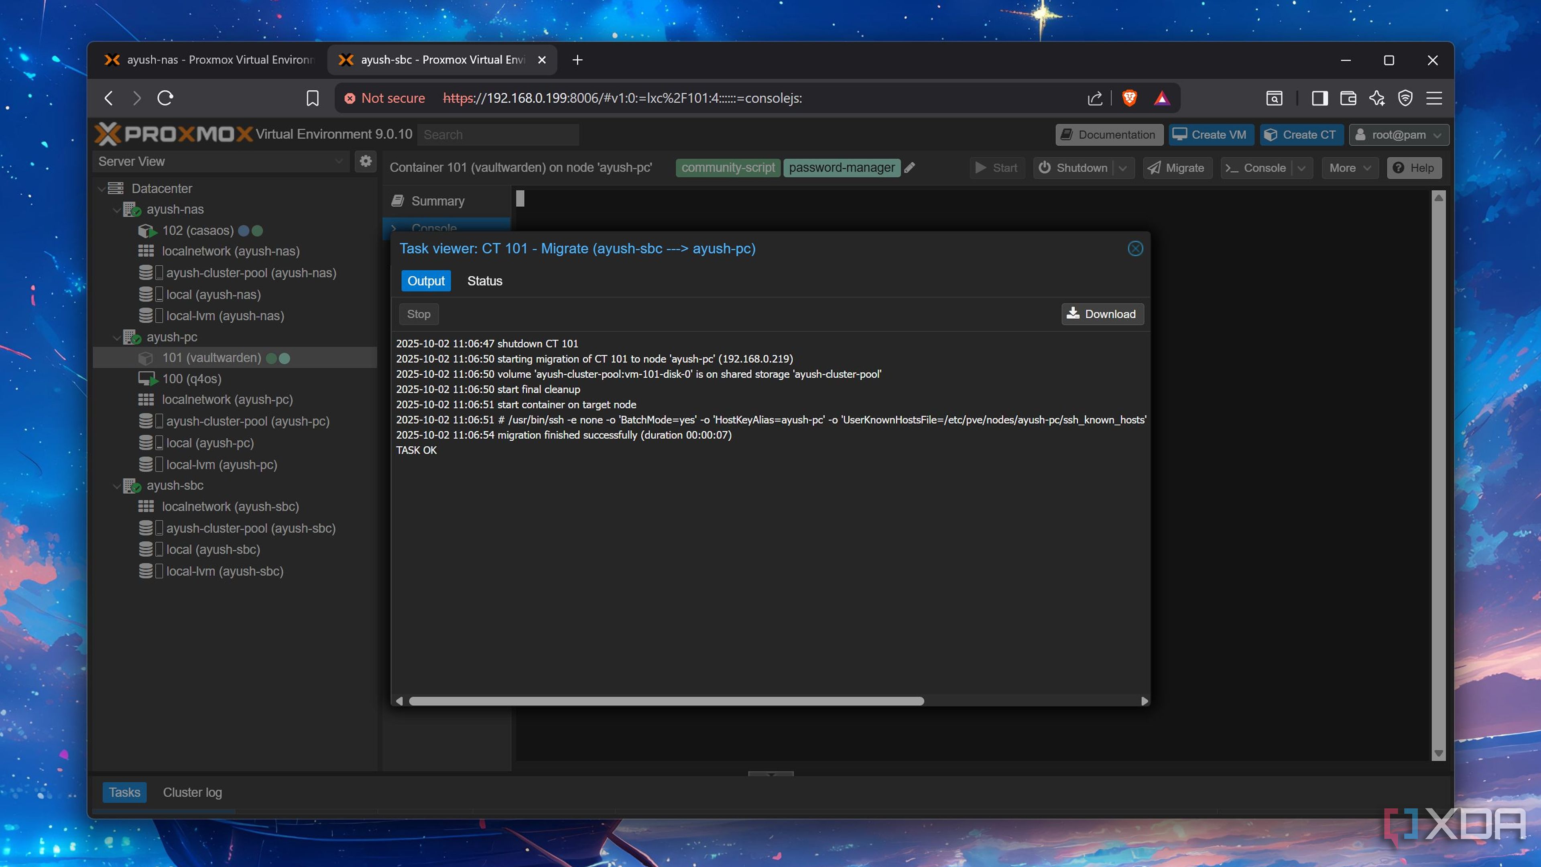Click the Stop task button
Image resolution: width=1541 pixels, height=867 pixels.
(x=418, y=314)
